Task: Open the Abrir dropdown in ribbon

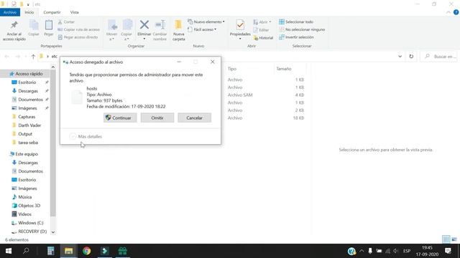Action: point(262,22)
